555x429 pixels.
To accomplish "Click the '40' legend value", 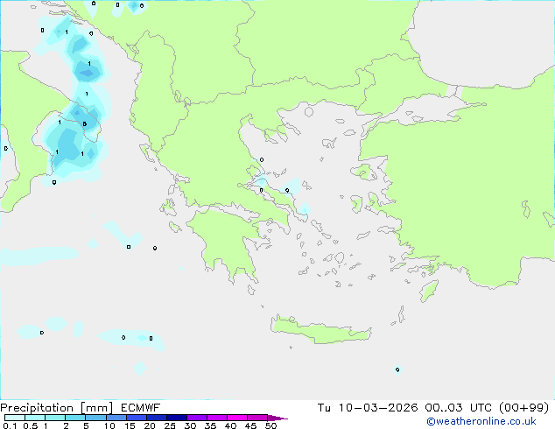I will click(x=230, y=425).
